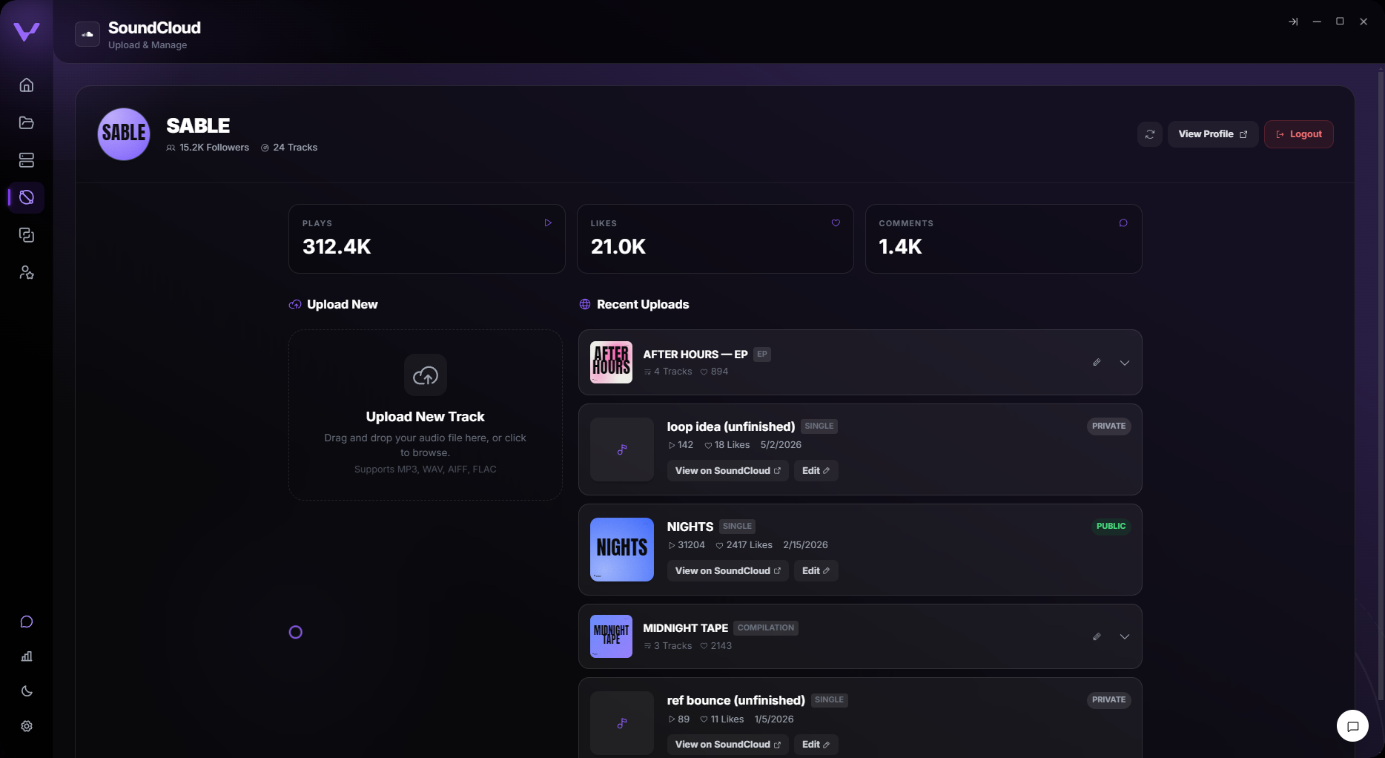This screenshot has height=758, width=1385.
Task: Open the settings gear icon
Action: point(27,726)
